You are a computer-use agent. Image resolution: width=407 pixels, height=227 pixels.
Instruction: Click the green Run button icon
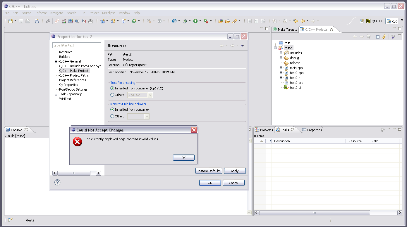(x=195, y=21)
